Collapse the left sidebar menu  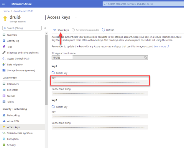pyautogui.click(x=45, y=28)
